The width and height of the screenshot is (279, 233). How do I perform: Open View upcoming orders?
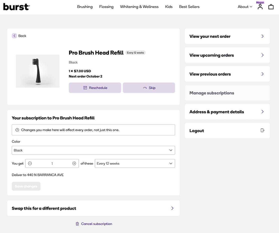[x=227, y=55]
